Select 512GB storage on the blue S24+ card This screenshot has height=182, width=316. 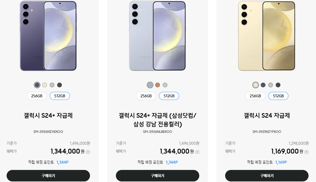click(x=169, y=96)
